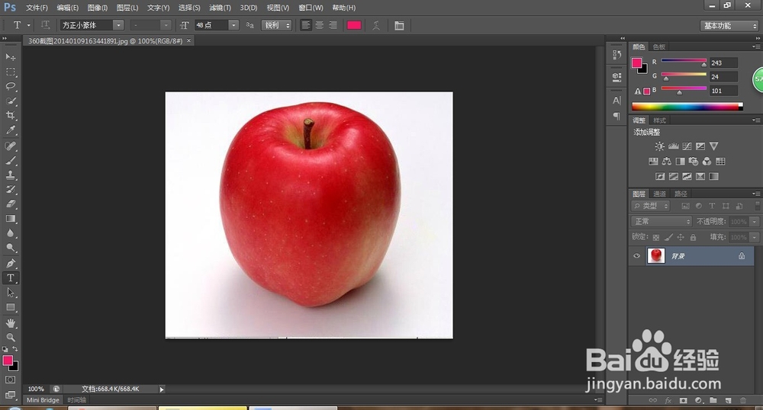Switch to the 通道 tab
This screenshot has height=410, width=763.
point(659,194)
